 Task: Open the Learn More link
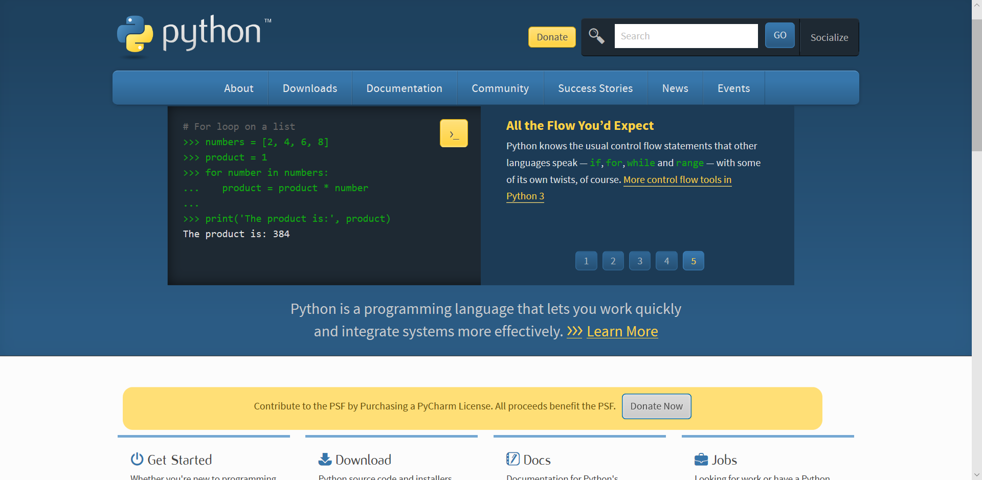click(622, 331)
